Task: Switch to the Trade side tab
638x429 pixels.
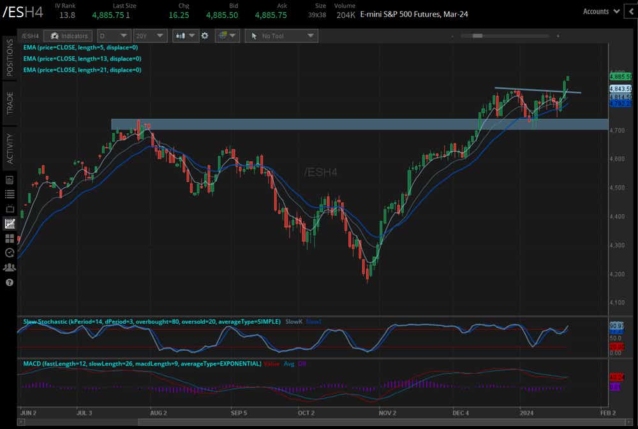Action: [10, 103]
